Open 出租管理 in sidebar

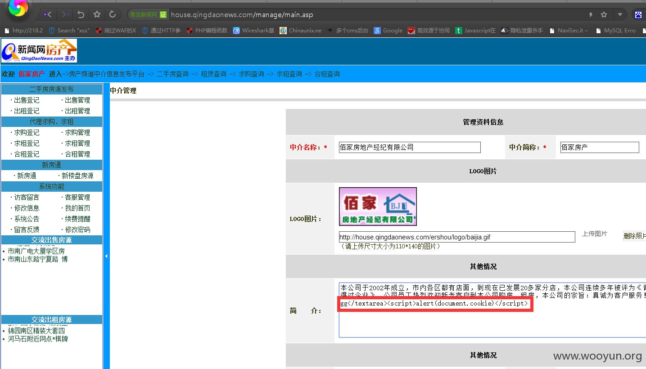[77, 111]
